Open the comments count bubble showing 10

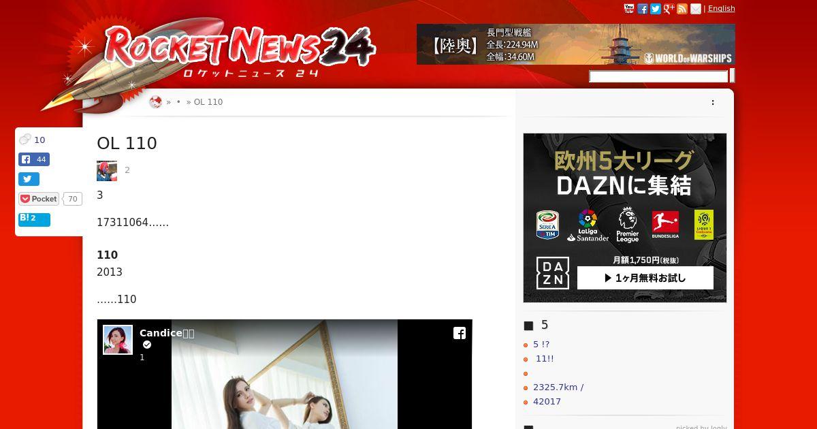[x=32, y=140]
